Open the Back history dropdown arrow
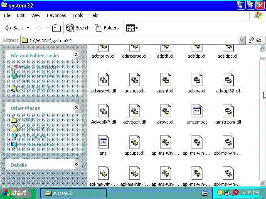This screenshot has height=199, width=266. (x=28, y=28)
